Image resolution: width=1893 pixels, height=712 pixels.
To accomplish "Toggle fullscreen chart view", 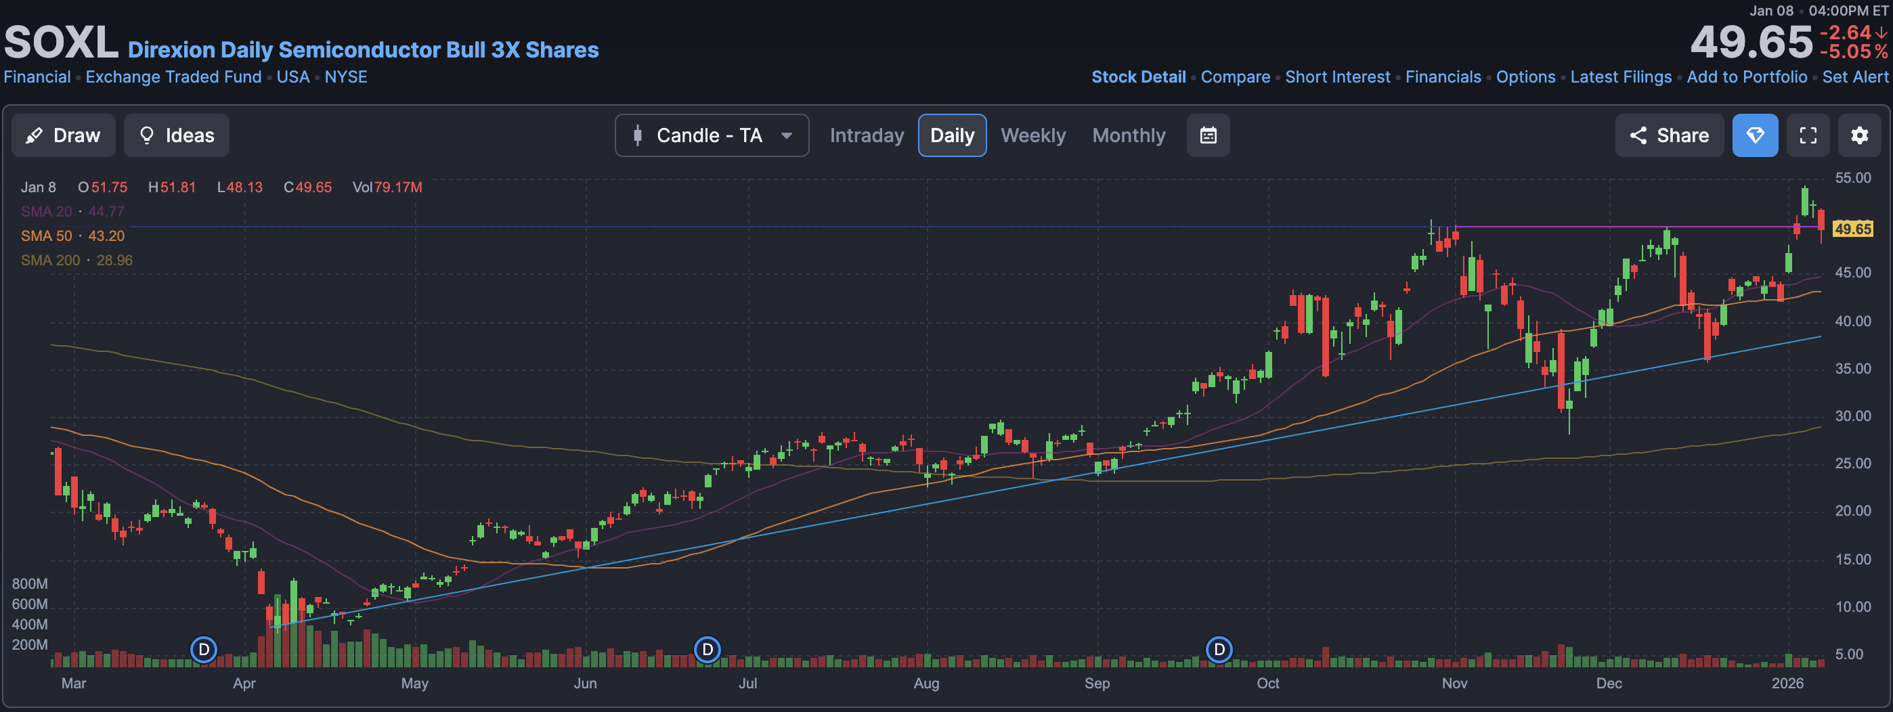I will [1808, 135].
